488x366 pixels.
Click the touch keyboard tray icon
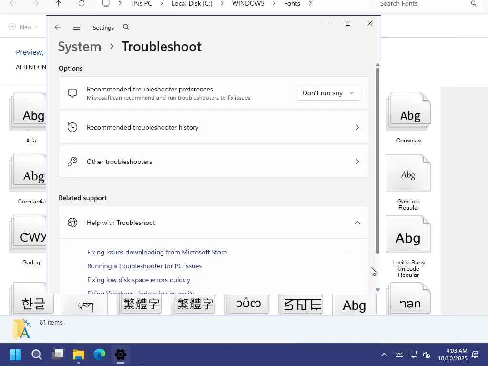(399, 355)
